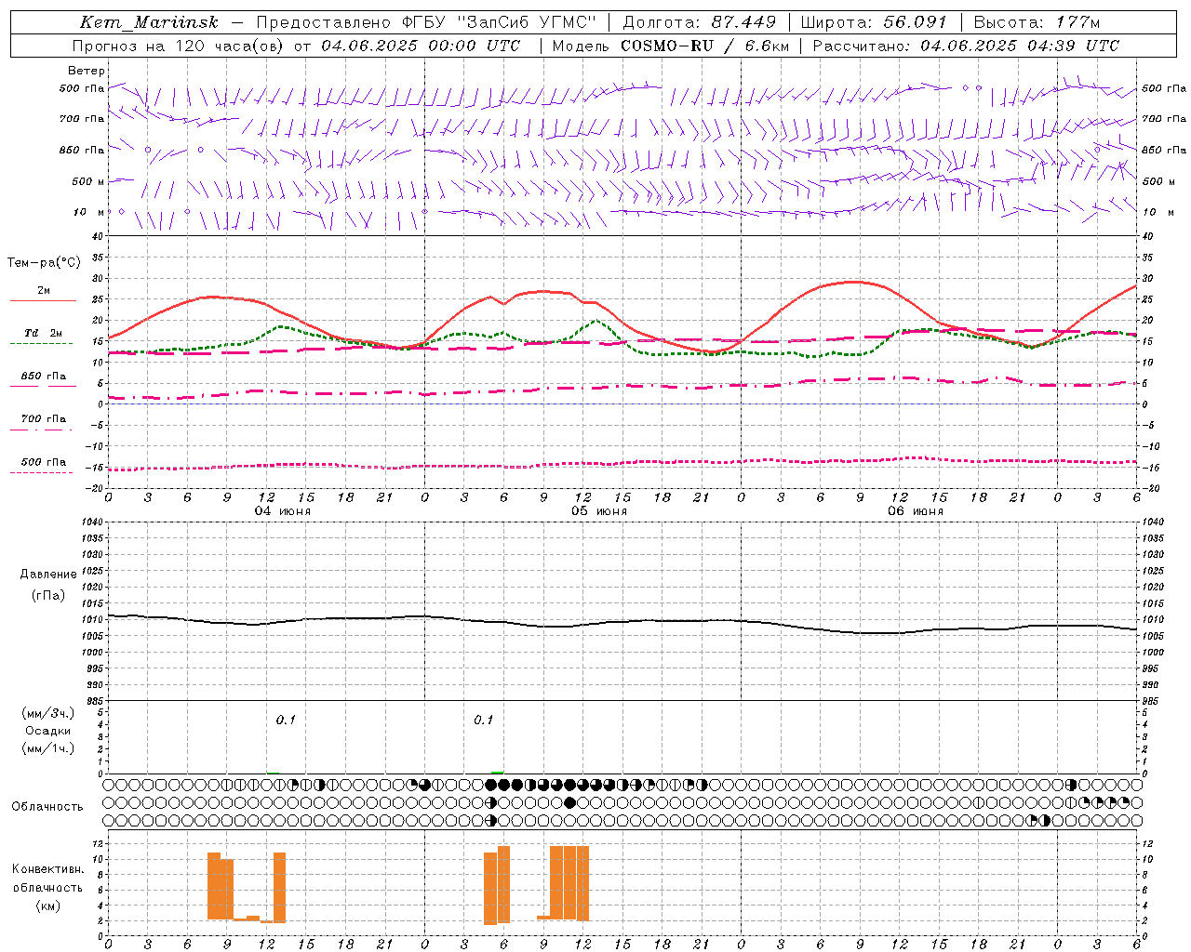The width and height of the screenshot is (1191, 952).
Task: Click the Kem_Mariinsk station title
Action: (149, 22)
